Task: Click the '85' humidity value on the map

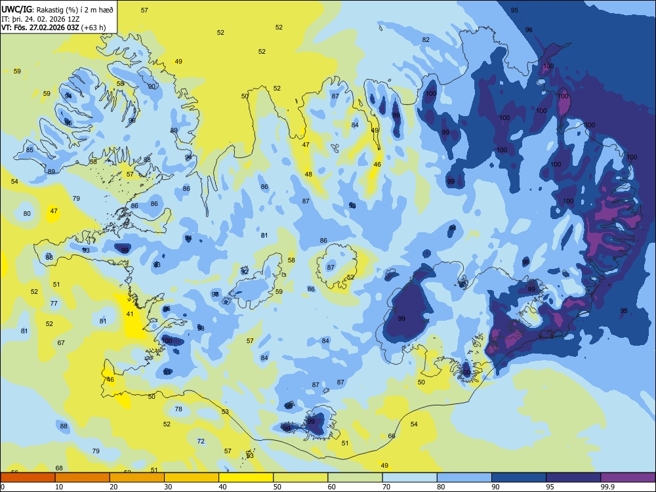Action: point(30,150)
